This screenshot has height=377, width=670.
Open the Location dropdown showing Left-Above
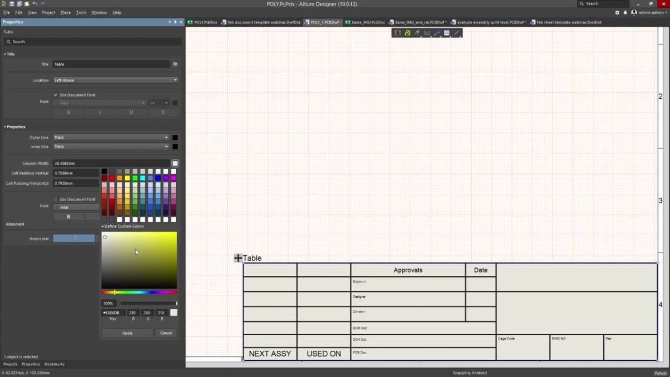click(115, 80)
